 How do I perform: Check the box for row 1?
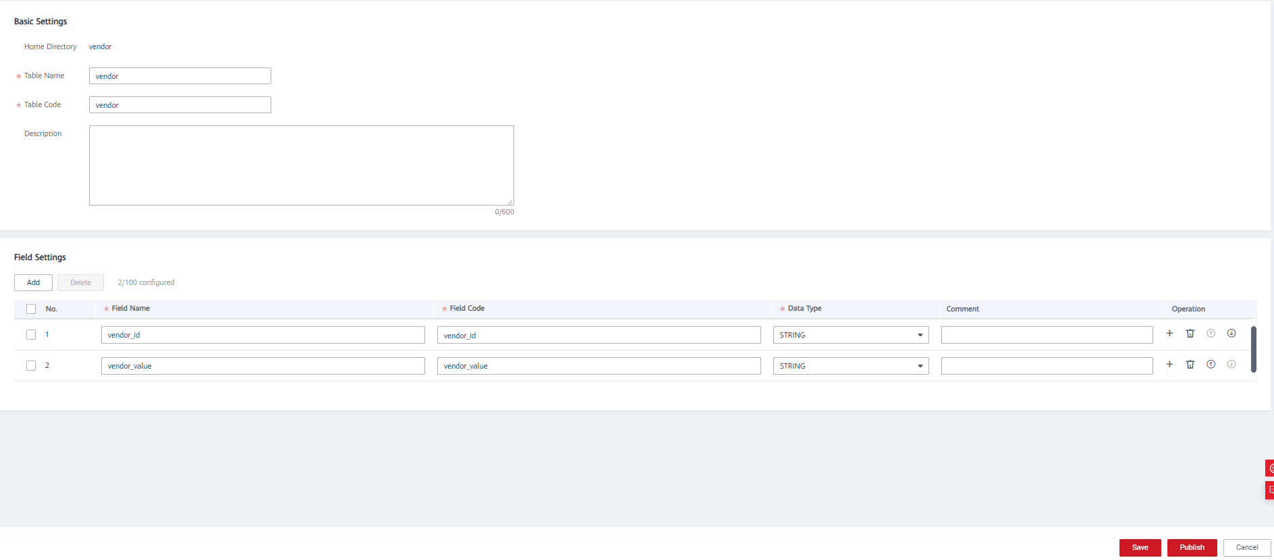click(31, 335)
